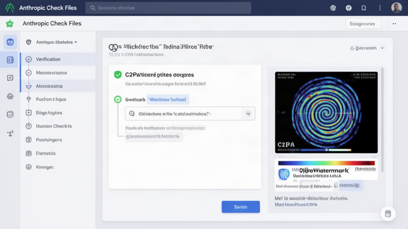Click the clipboard icon in top bar
The height and width of the screenshot is (229, 408).
pos(364,8)
